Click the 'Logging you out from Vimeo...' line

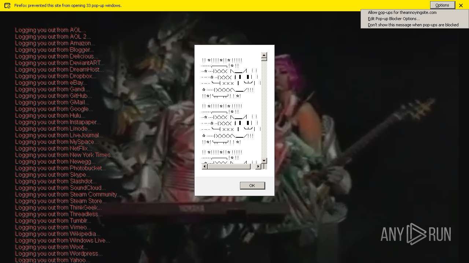pyautogui.click(x=53, y=227)
